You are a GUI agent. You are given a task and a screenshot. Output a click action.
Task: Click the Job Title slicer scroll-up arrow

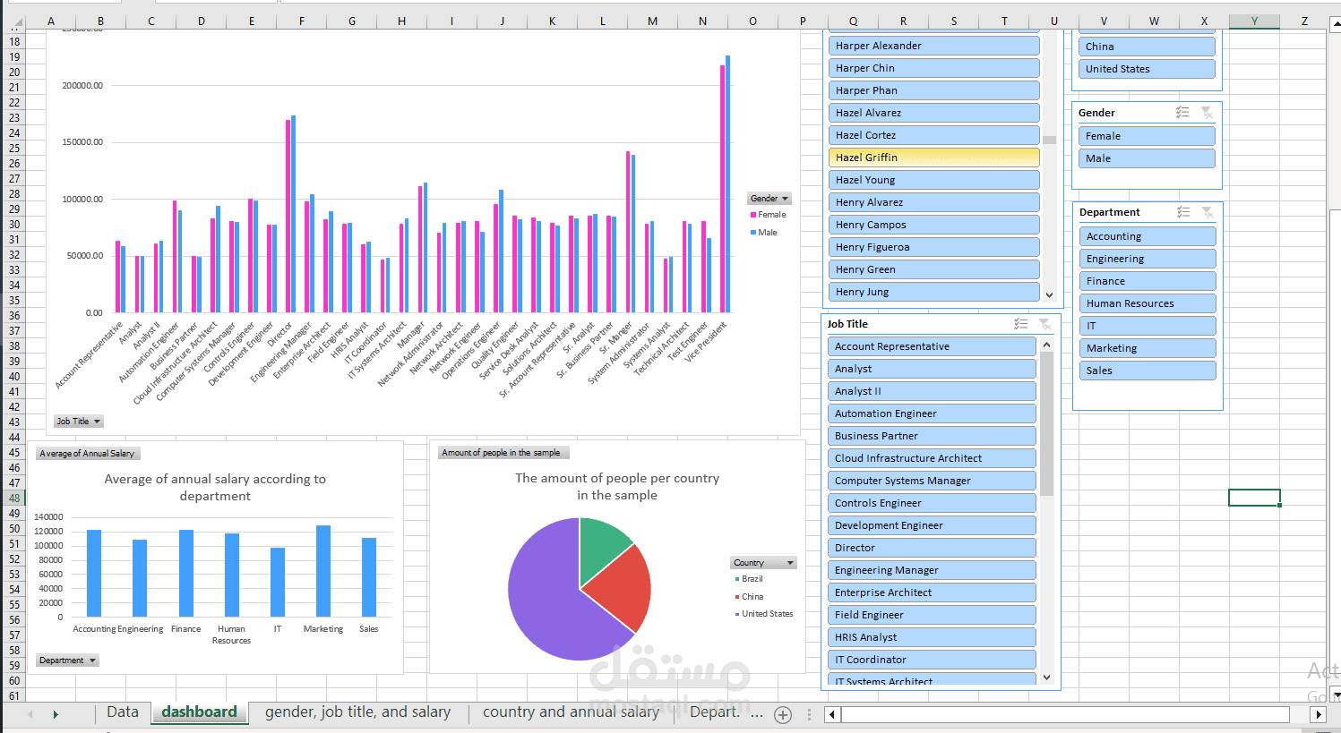click(1046, 345)
